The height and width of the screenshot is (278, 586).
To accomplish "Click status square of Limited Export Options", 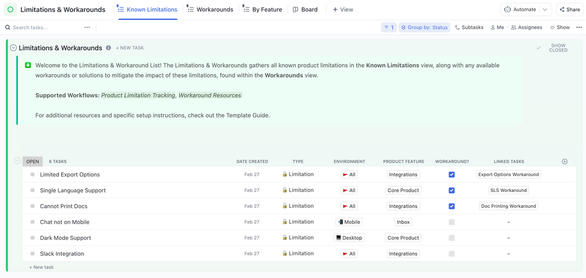I will [32, 174].
